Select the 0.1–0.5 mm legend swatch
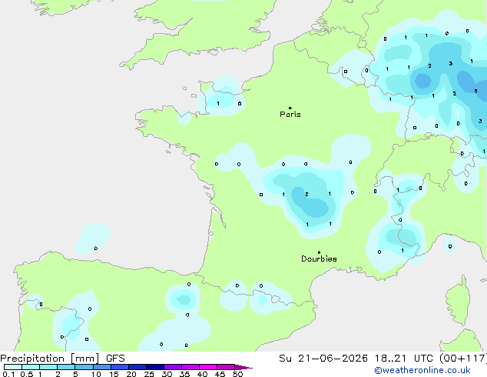Viewport: 487px width, 377px height. [13, 367]
